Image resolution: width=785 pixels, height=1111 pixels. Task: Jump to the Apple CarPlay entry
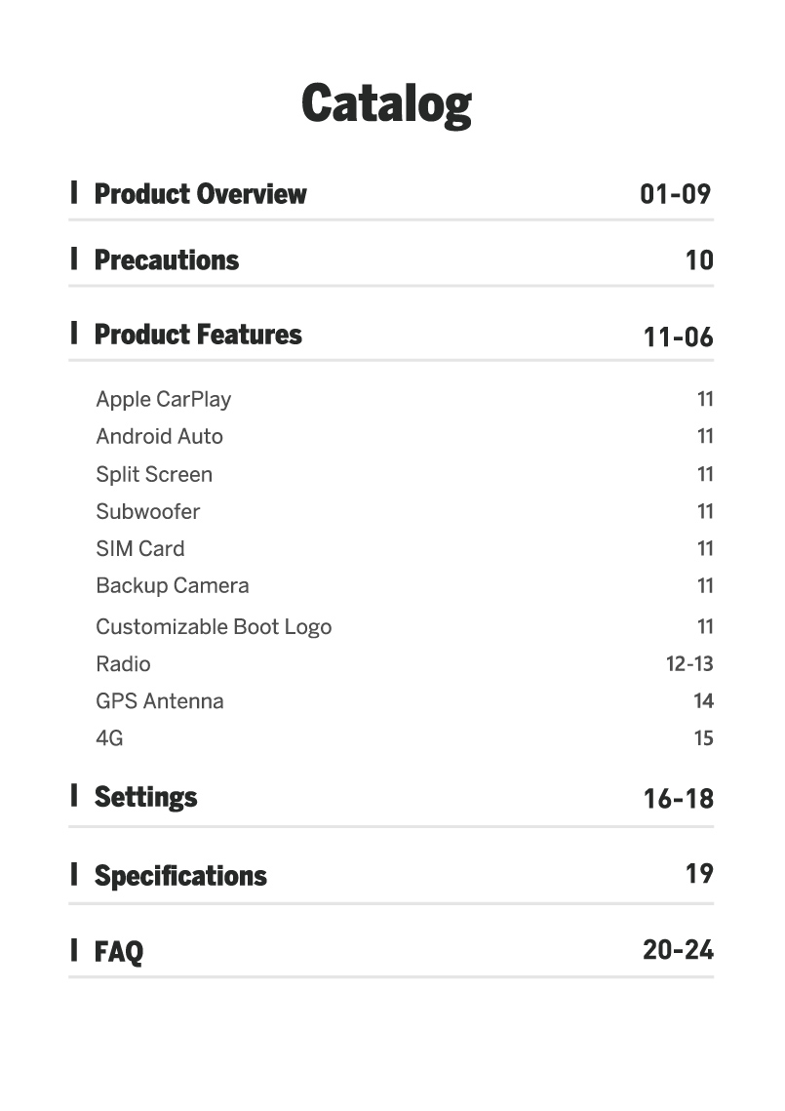click(x=163, y=399)
